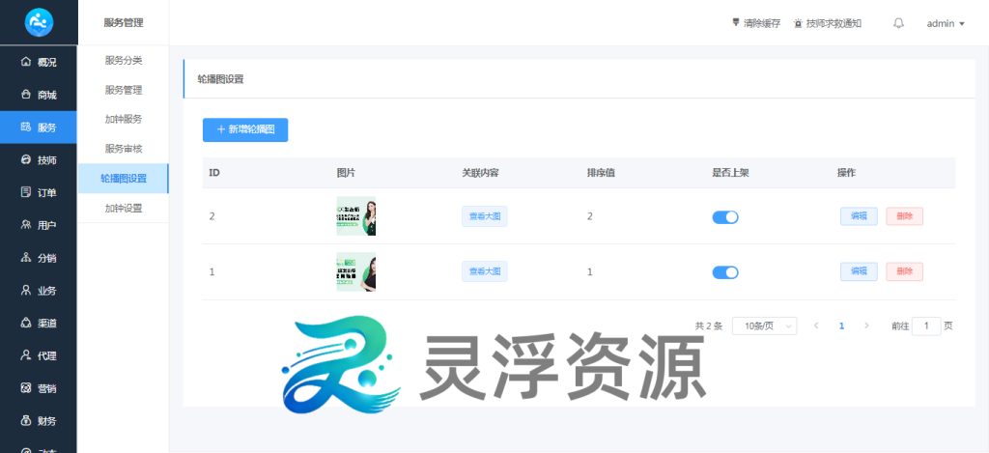This screenshot has width=989, height=453.
Task: Click the 新增轮播图 button
Action: tap(245, 129)
